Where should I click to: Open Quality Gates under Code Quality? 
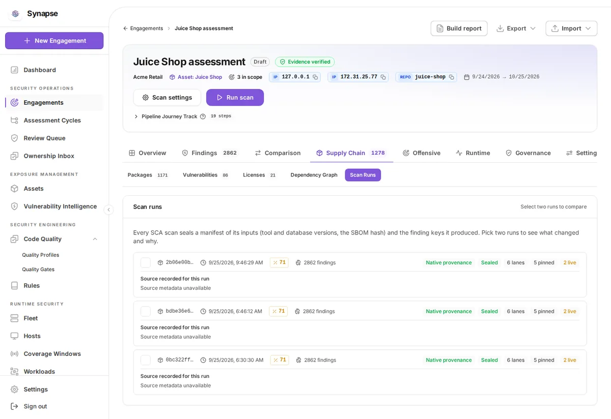point(38,270)
